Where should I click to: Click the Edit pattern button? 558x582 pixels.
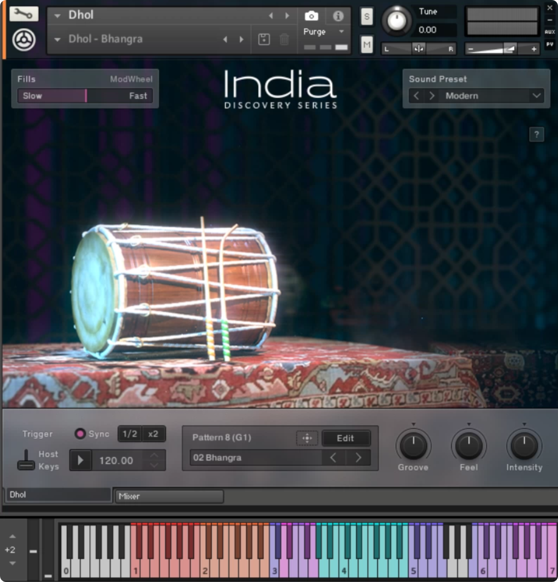coord(346,438)
